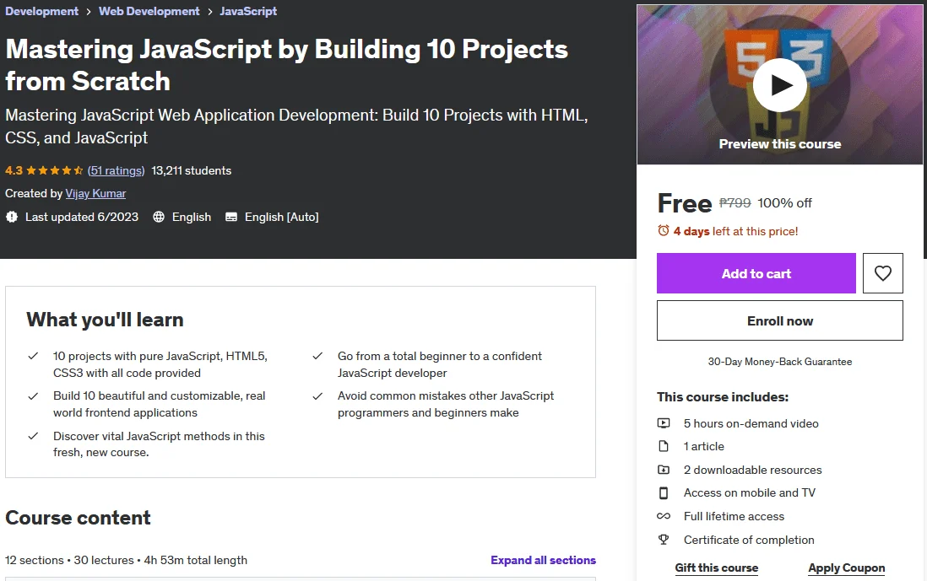Click 'Preview this course' caption
This screenshot has height=581, width=927.
click(780, 144)
